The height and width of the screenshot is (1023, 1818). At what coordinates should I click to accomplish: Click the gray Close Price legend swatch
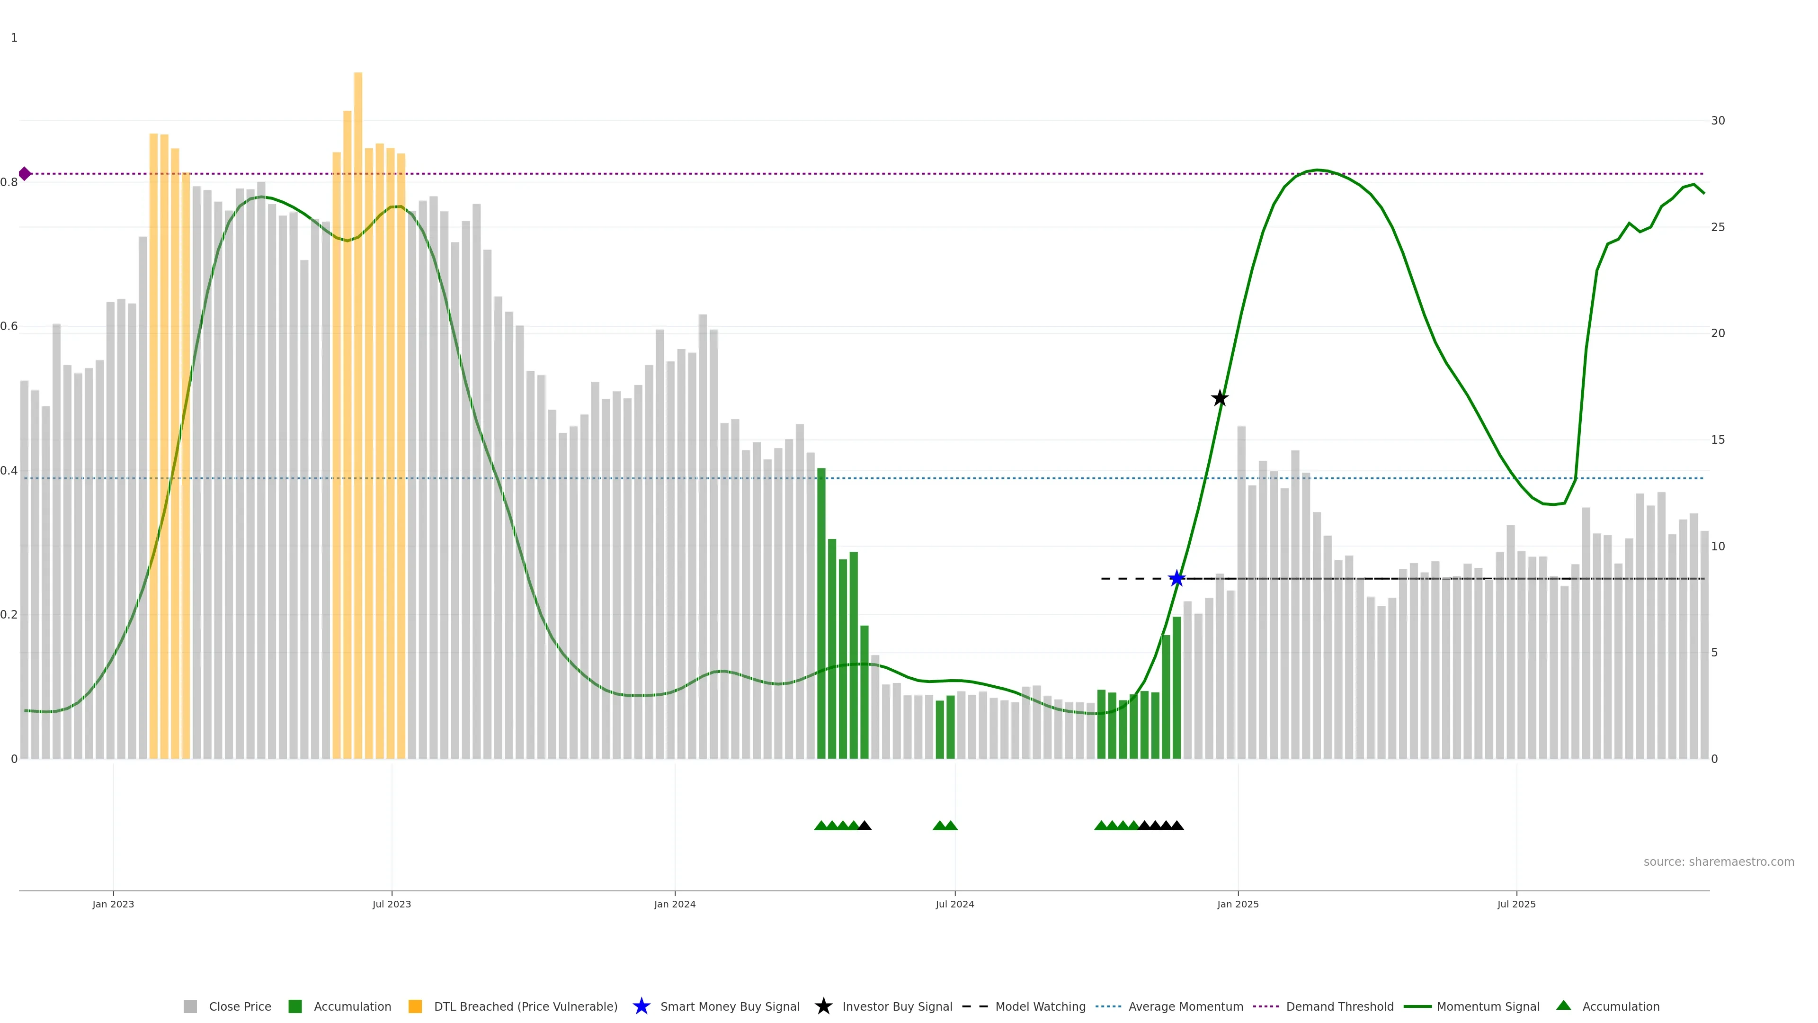coord(190,1007)
